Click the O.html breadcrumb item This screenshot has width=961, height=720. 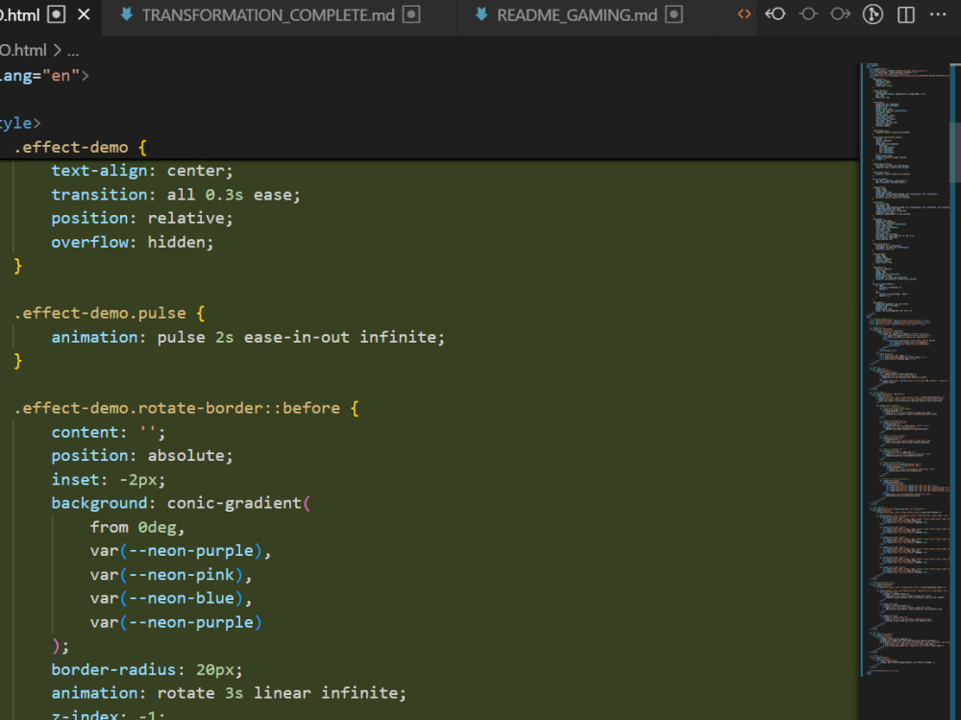(x=23, y=50)
